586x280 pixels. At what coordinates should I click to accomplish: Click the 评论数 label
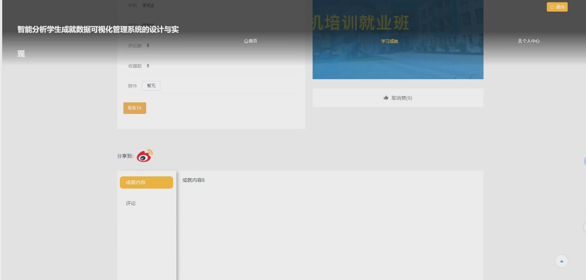(135, 46)
